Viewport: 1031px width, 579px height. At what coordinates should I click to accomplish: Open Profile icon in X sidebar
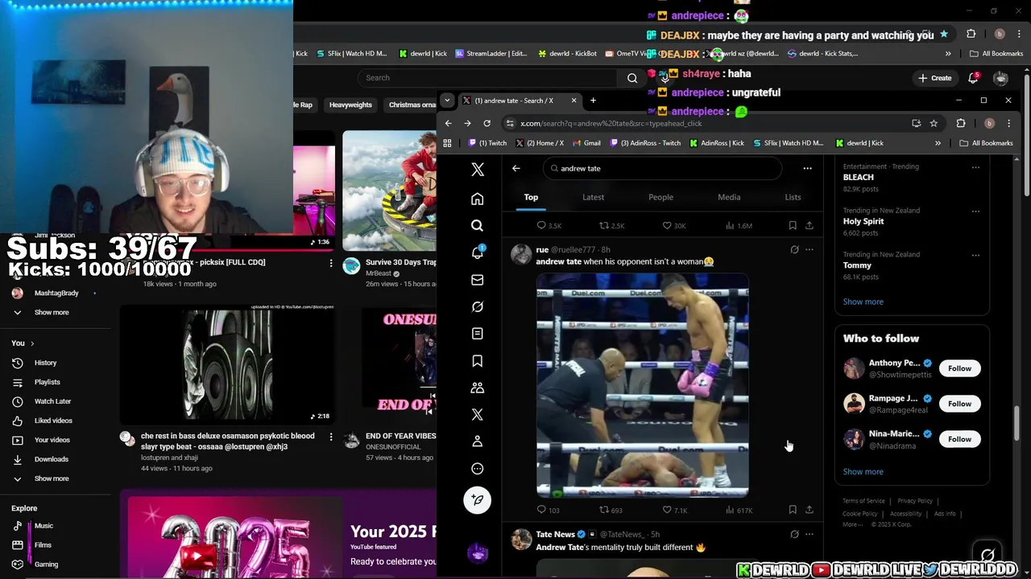tap(478, 441)
